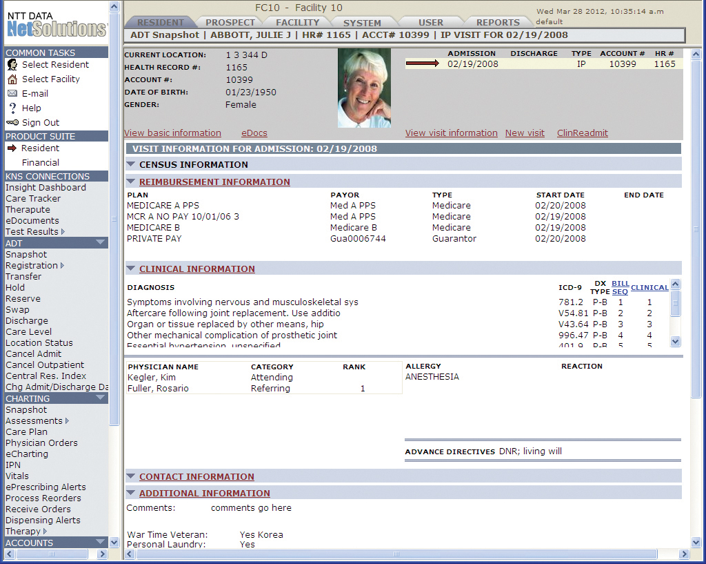The height and width of the screenshot is (564, 706).
Task: Click the ClinReadmit link
Action: pos(582,133)
